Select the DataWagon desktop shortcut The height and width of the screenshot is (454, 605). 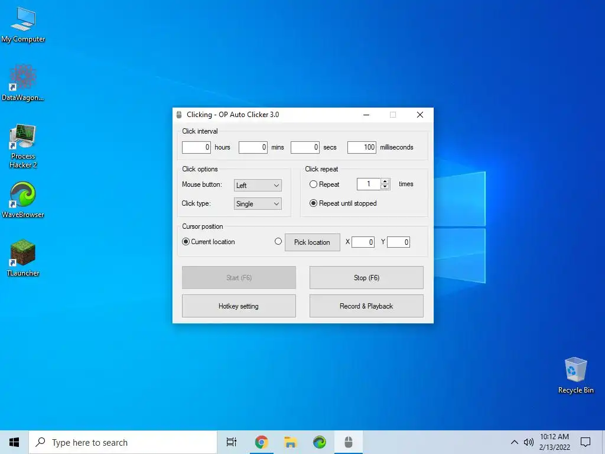tap(23, 83)
